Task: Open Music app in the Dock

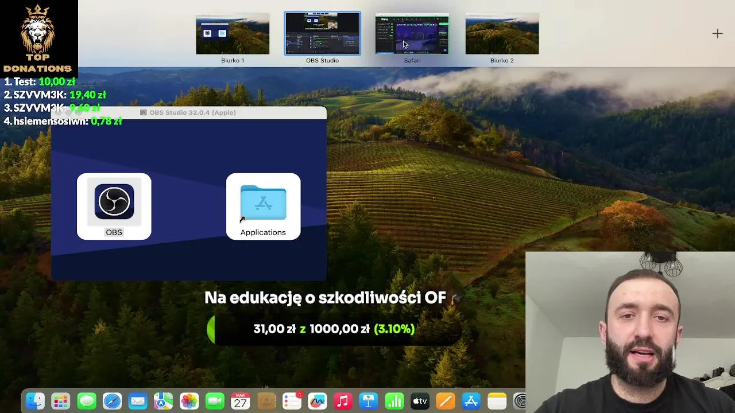Action: tap(343, 401)
